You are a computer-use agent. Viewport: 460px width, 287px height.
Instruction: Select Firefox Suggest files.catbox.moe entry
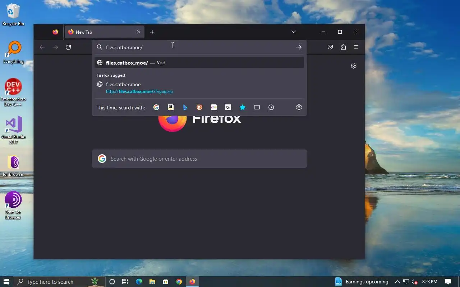[199, 88]
